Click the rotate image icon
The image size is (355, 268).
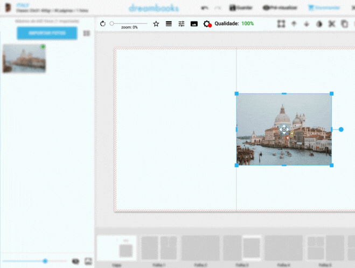[103, 24]
